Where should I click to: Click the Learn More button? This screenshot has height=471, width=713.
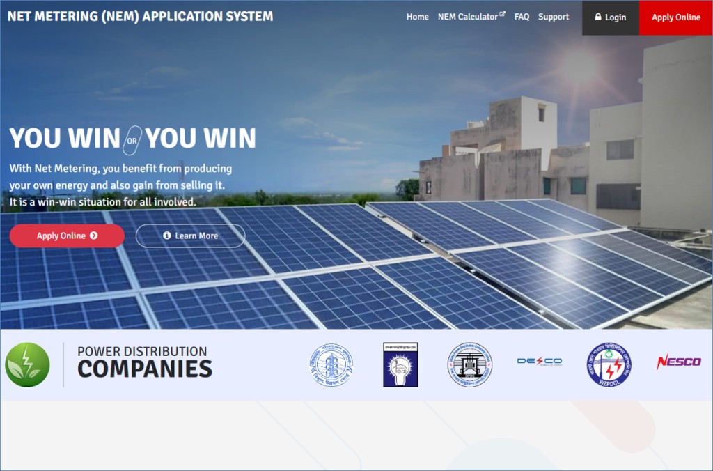coord(191,235)
